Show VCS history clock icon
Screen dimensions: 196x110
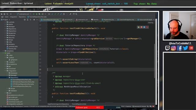pos(64,14)
